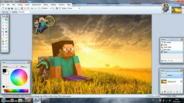Image resolution: width=184 pixels, height=103 pixels.
Task: Select the Rectangle Select tool
Action: pos(3,19)
